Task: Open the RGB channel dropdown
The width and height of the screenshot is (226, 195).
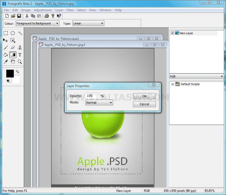Action: click(197, 76)
